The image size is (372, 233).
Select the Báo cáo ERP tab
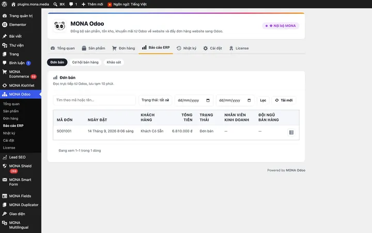[156, 48]
